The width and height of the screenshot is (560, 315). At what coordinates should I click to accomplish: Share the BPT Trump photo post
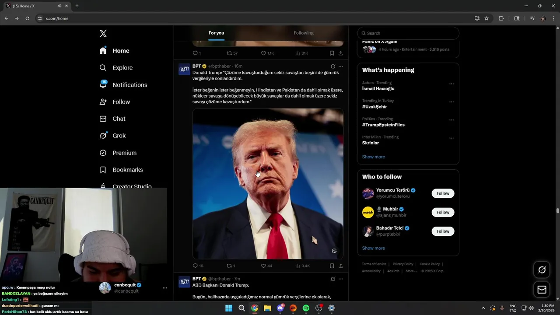(x=341, y=266)
